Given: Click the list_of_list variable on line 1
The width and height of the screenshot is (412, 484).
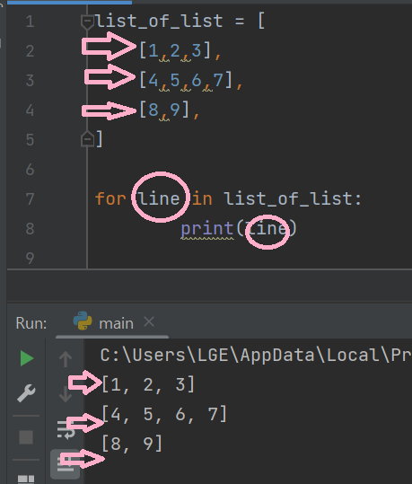Looking at the screenshot, I should (x=159, y=22).
